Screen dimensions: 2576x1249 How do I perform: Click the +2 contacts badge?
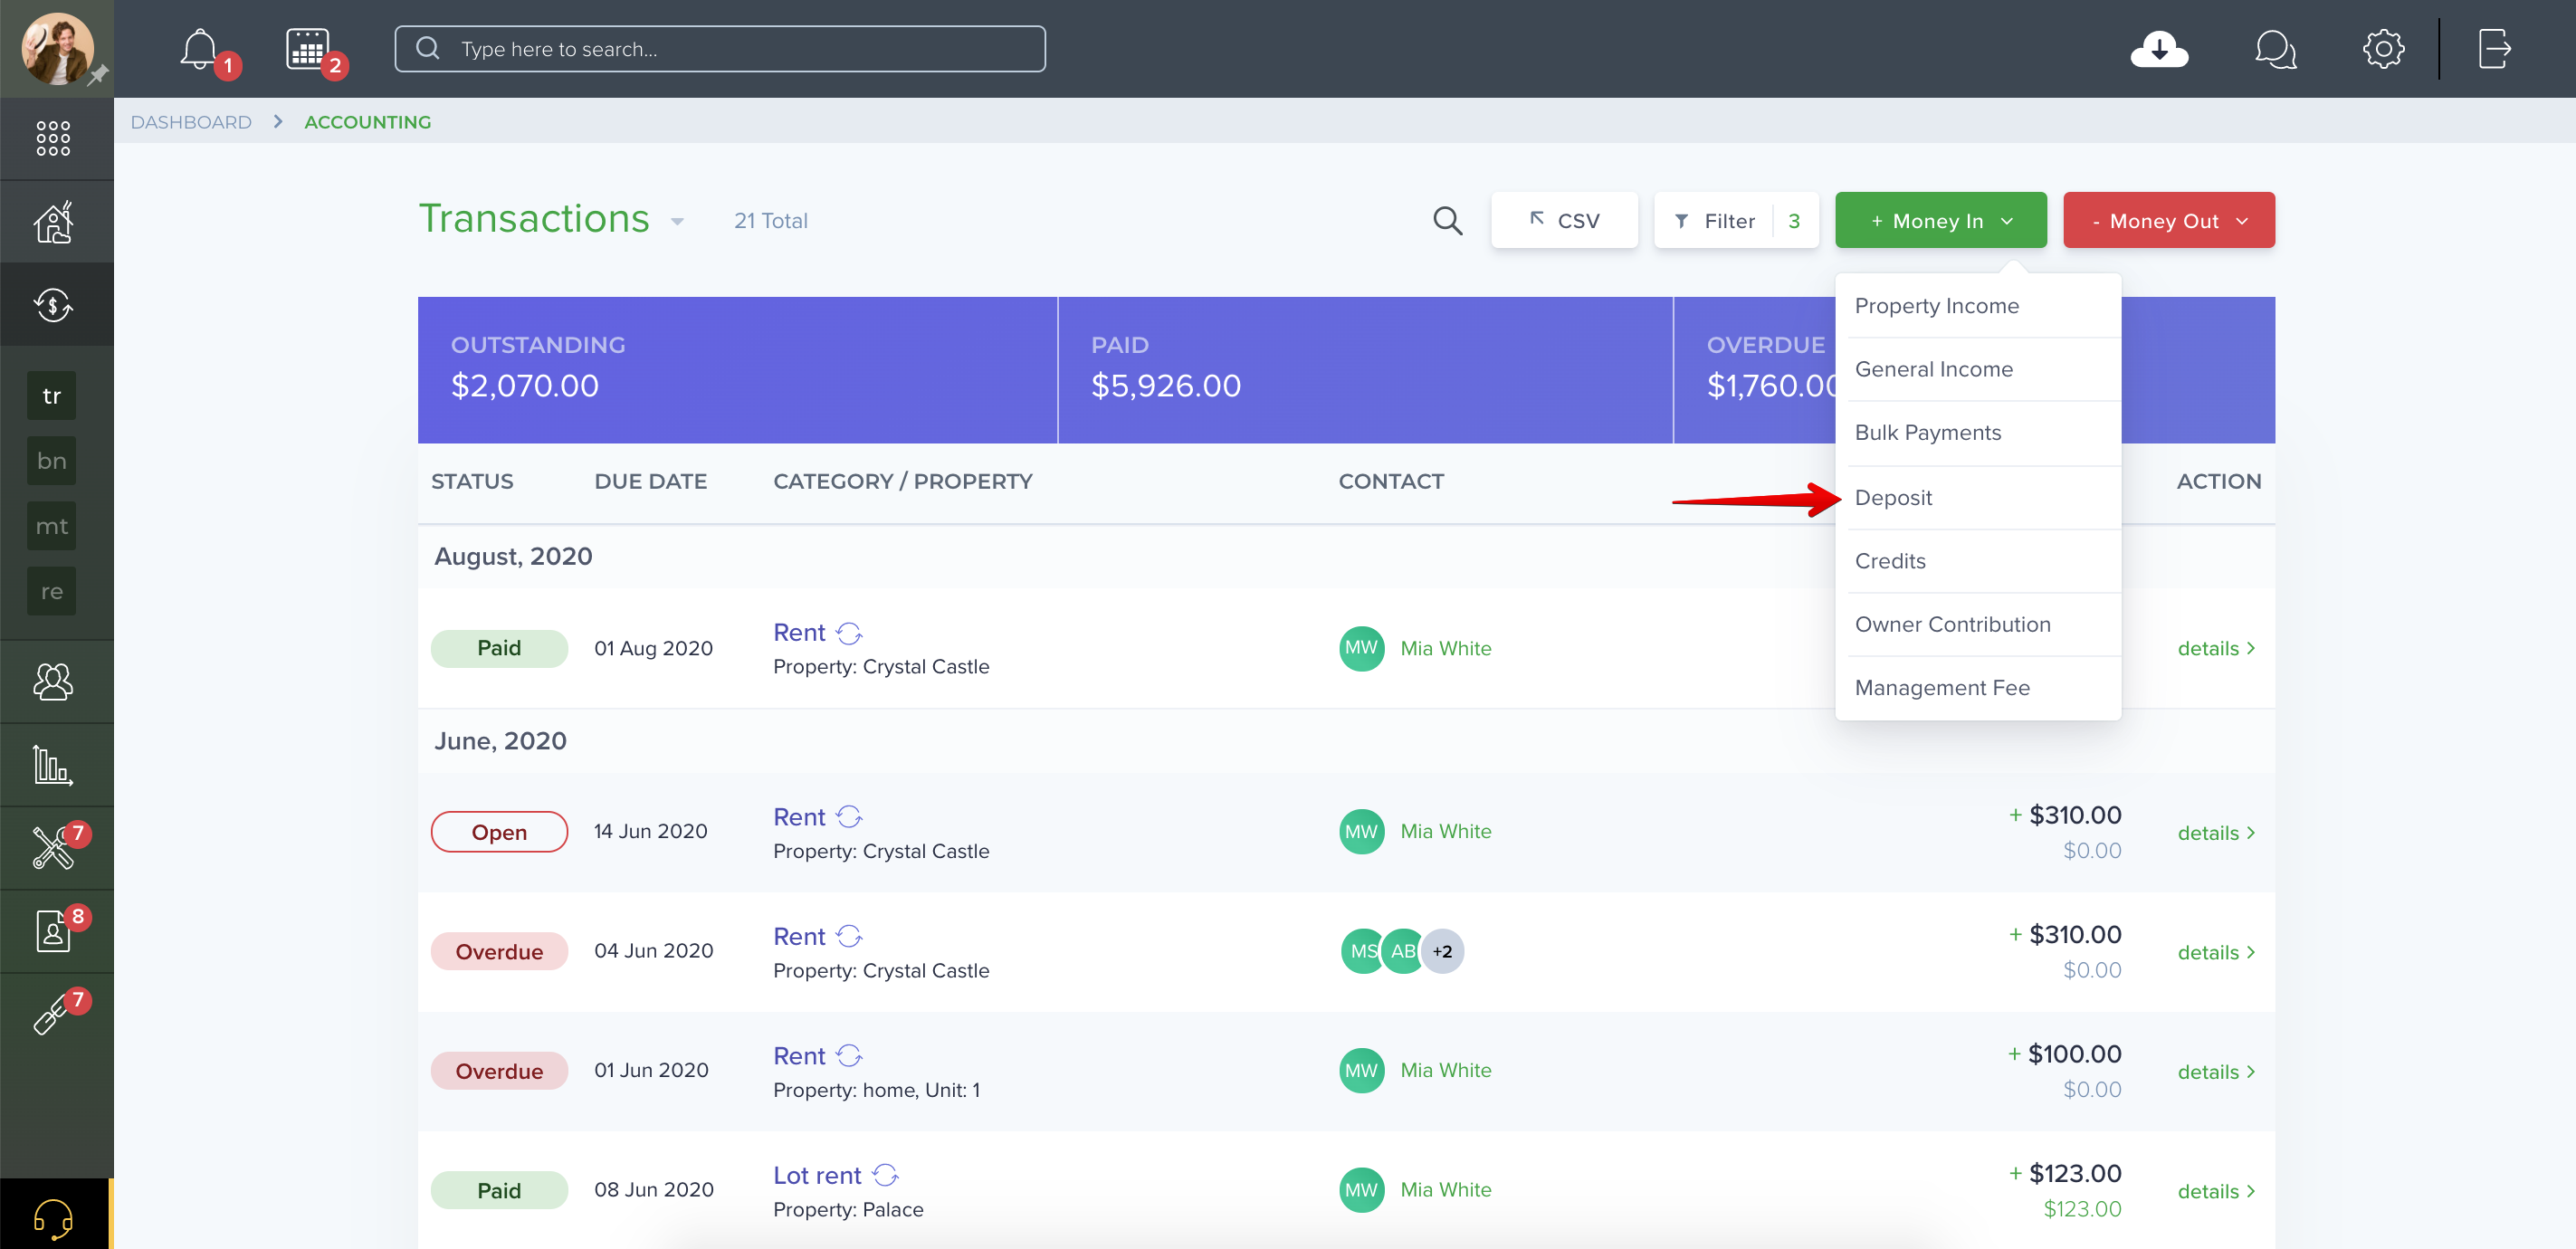pos(1442,951)
